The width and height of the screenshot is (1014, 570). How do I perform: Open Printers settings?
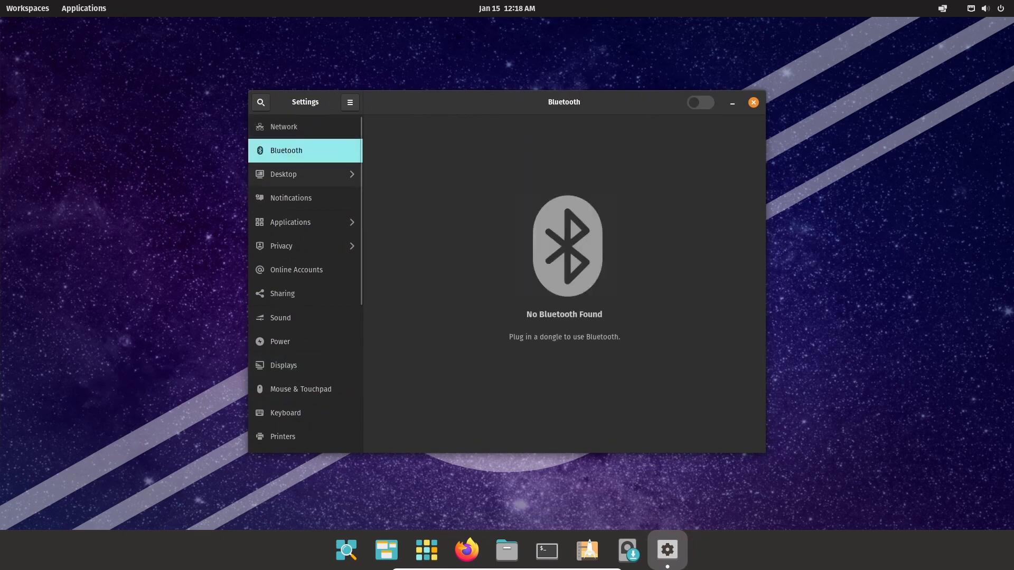pos(283,436)
